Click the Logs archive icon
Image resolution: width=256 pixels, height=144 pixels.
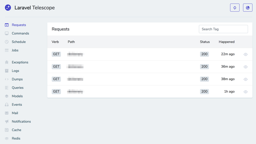[x=7, y=71]
